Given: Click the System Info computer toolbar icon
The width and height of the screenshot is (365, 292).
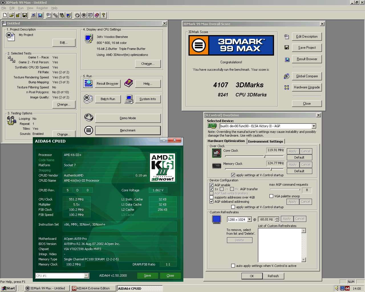Looking at the screenshot, I should click(33, 15).
